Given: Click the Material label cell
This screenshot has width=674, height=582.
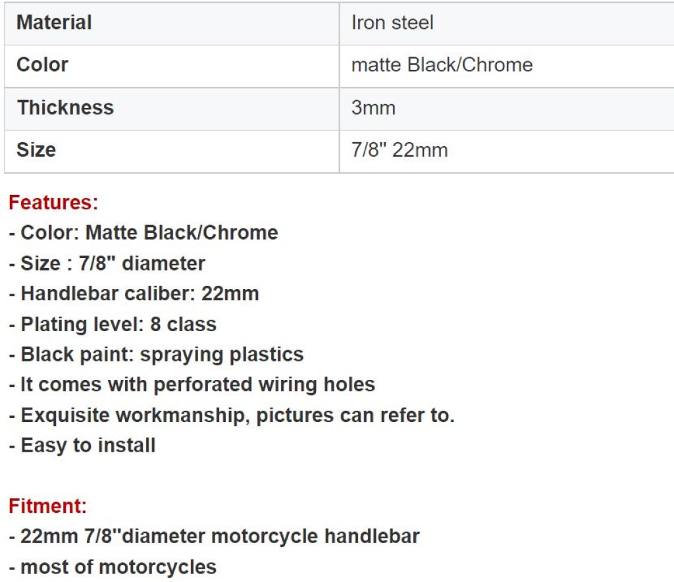Looking at the screenshot, I should coord(172,23).
